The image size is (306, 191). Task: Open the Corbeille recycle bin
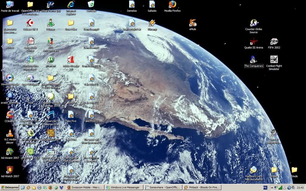point(91,5)
